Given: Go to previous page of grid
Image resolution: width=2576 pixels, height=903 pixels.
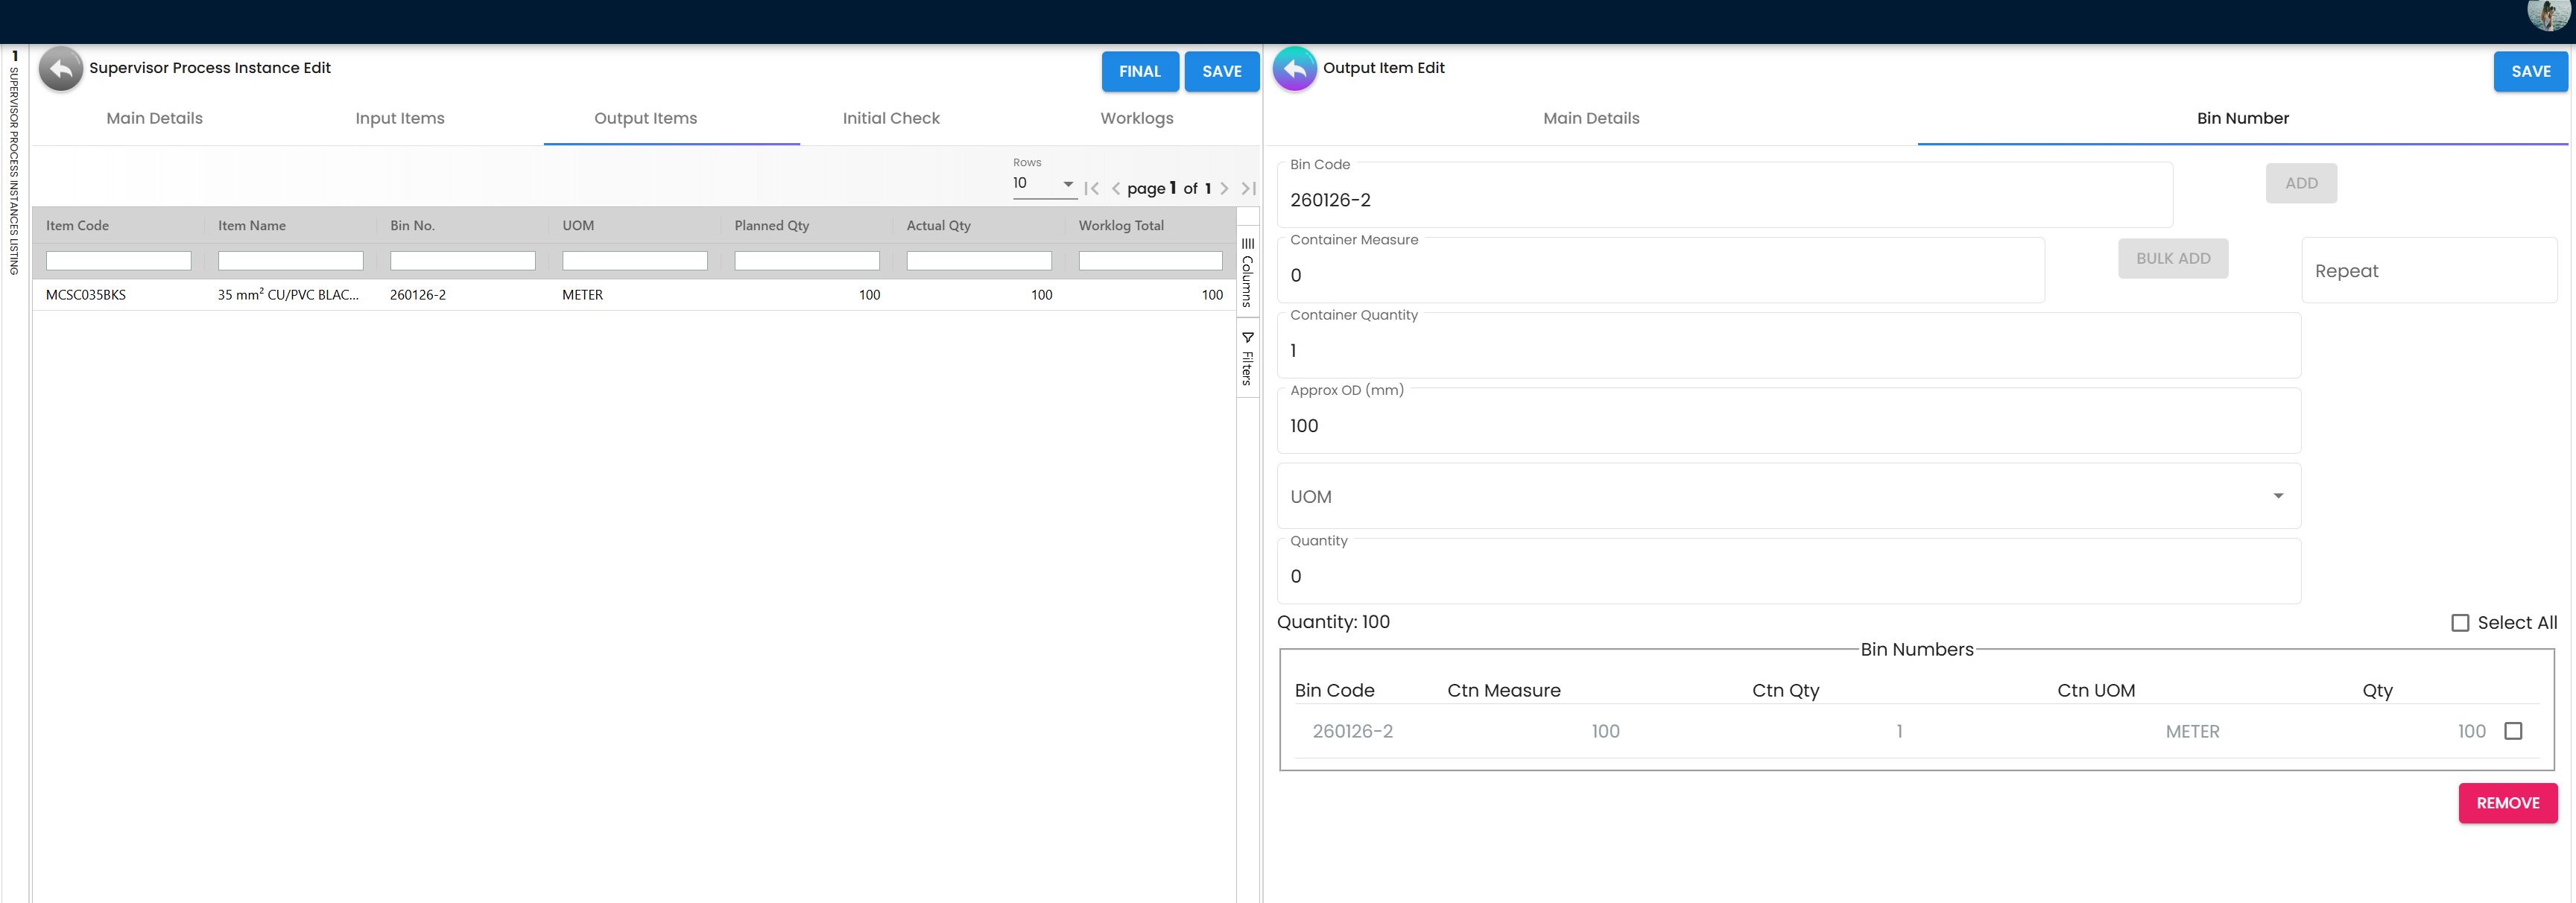Looking at the screenshot, I should point(1115,188).
